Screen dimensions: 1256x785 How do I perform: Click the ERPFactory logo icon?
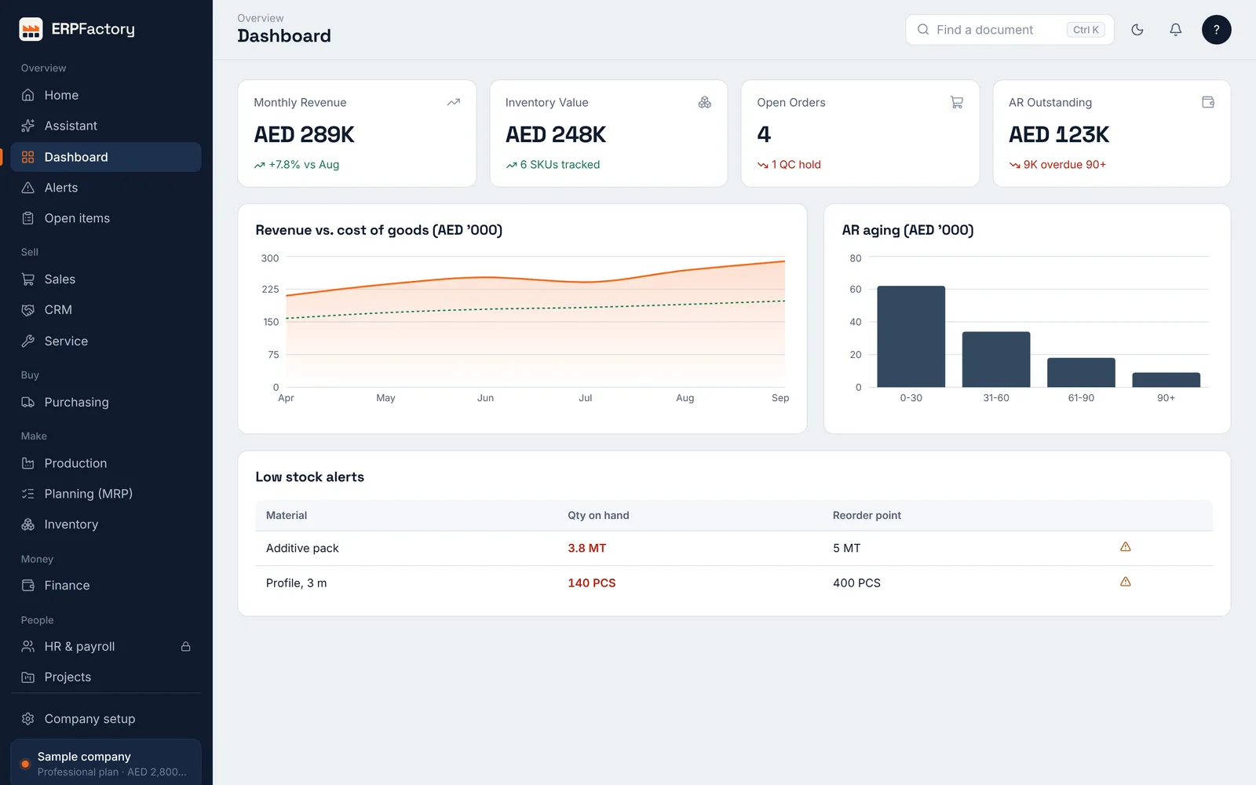31,29
